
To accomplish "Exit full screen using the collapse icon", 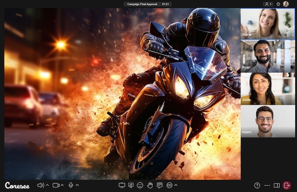I will coord(278,4).
